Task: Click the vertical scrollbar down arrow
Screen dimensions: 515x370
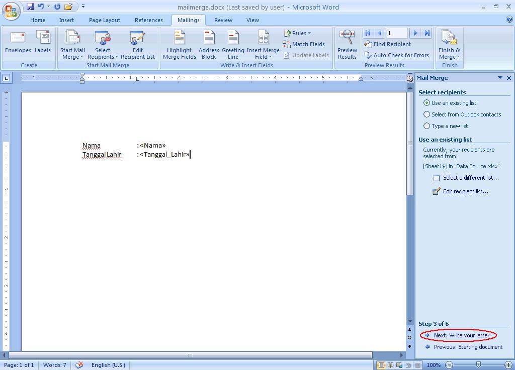Action: click(x=410, y=321)
